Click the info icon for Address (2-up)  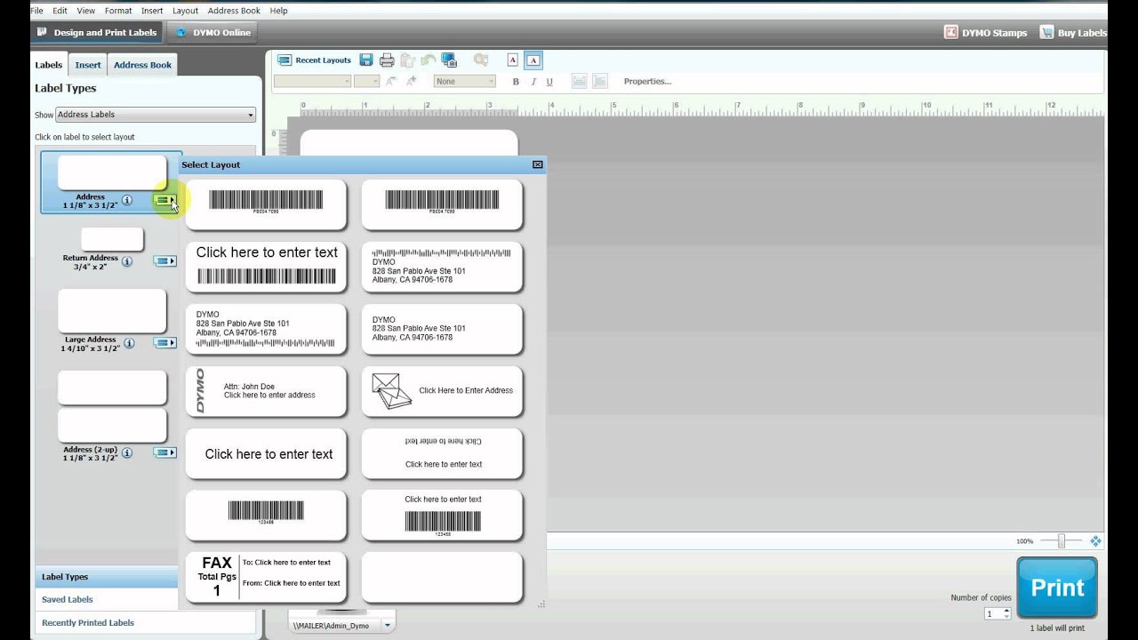127,452
